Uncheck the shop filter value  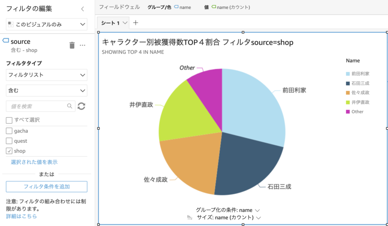tap(9, 151)
